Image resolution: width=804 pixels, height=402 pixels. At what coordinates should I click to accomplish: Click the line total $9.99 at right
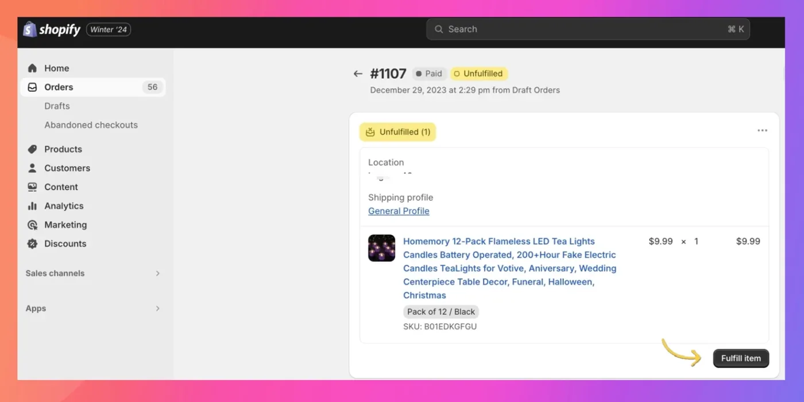click(748, 241)
